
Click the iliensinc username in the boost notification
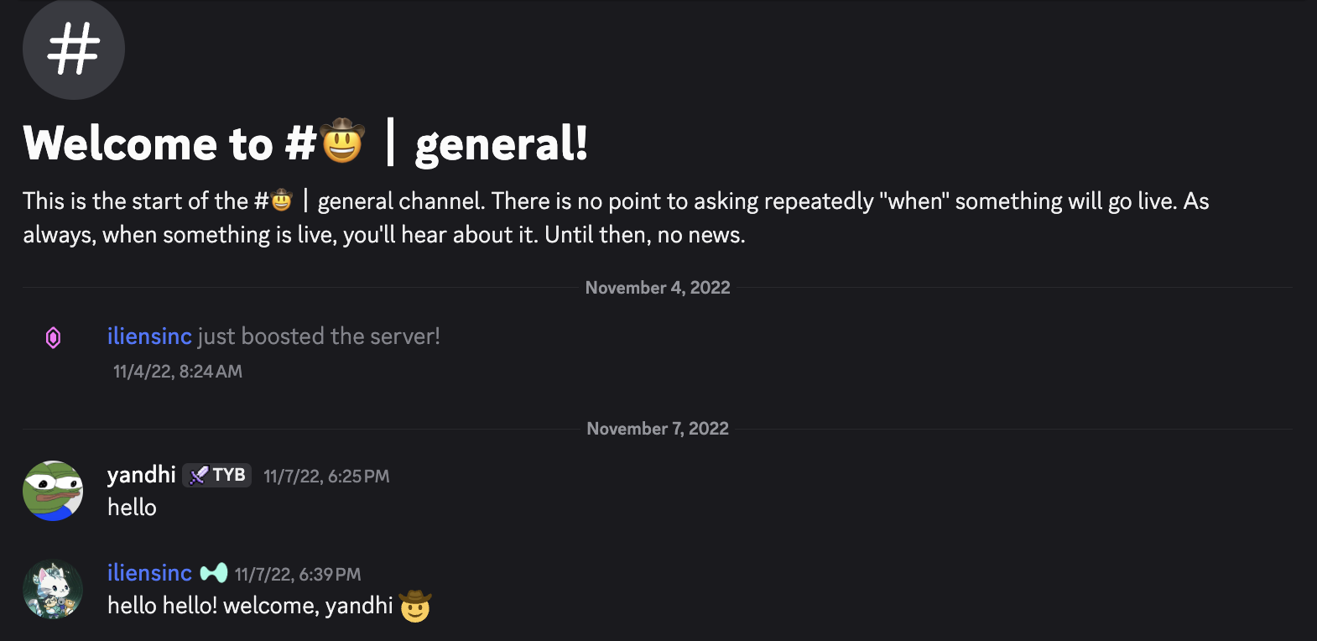[x=149, y=336]
